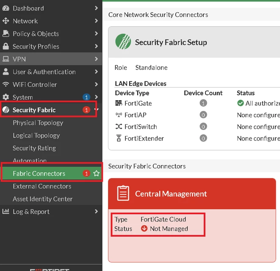This screenshot has height=271, width=280.
Task: Click the FortiSwitch shuffle icon
Action: click(x=119, y=126)
